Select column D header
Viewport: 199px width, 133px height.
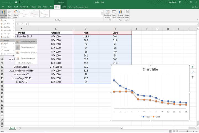[115, 29]
